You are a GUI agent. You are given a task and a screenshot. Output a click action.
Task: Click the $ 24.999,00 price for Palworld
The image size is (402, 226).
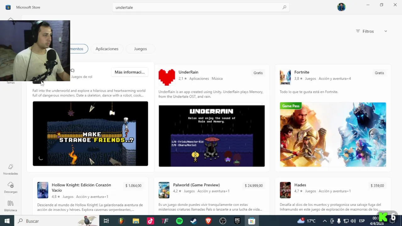coord(254,186)
